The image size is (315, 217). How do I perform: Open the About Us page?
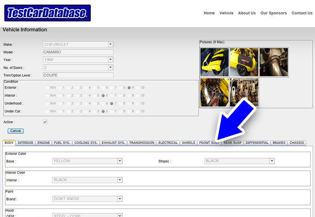click(247, 13)
